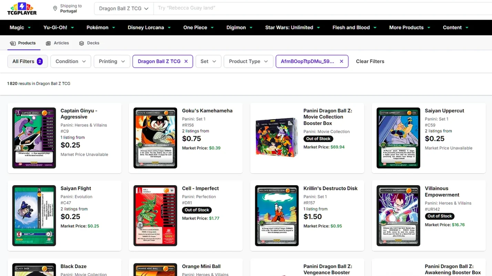The image size is (492, 276).
Task: Switch to the Articles tab
Action: click(57, 43)
